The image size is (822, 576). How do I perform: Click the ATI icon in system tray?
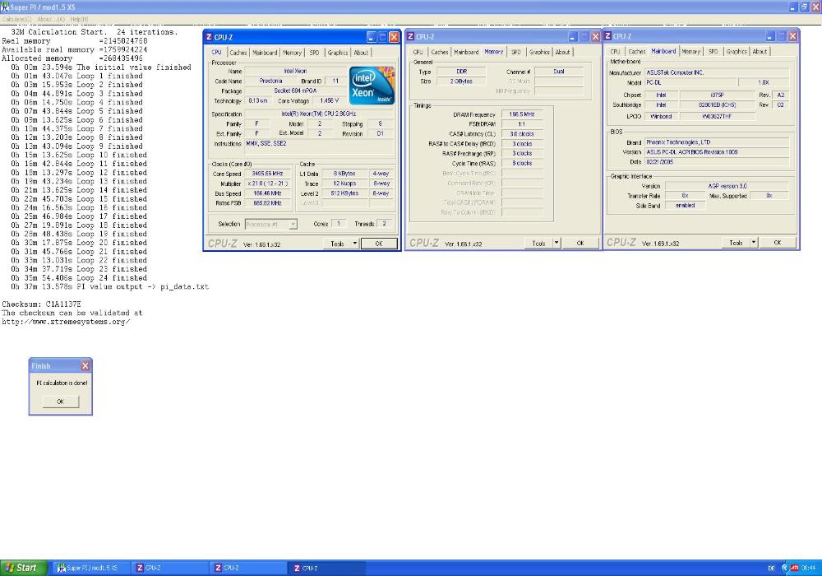795,568
